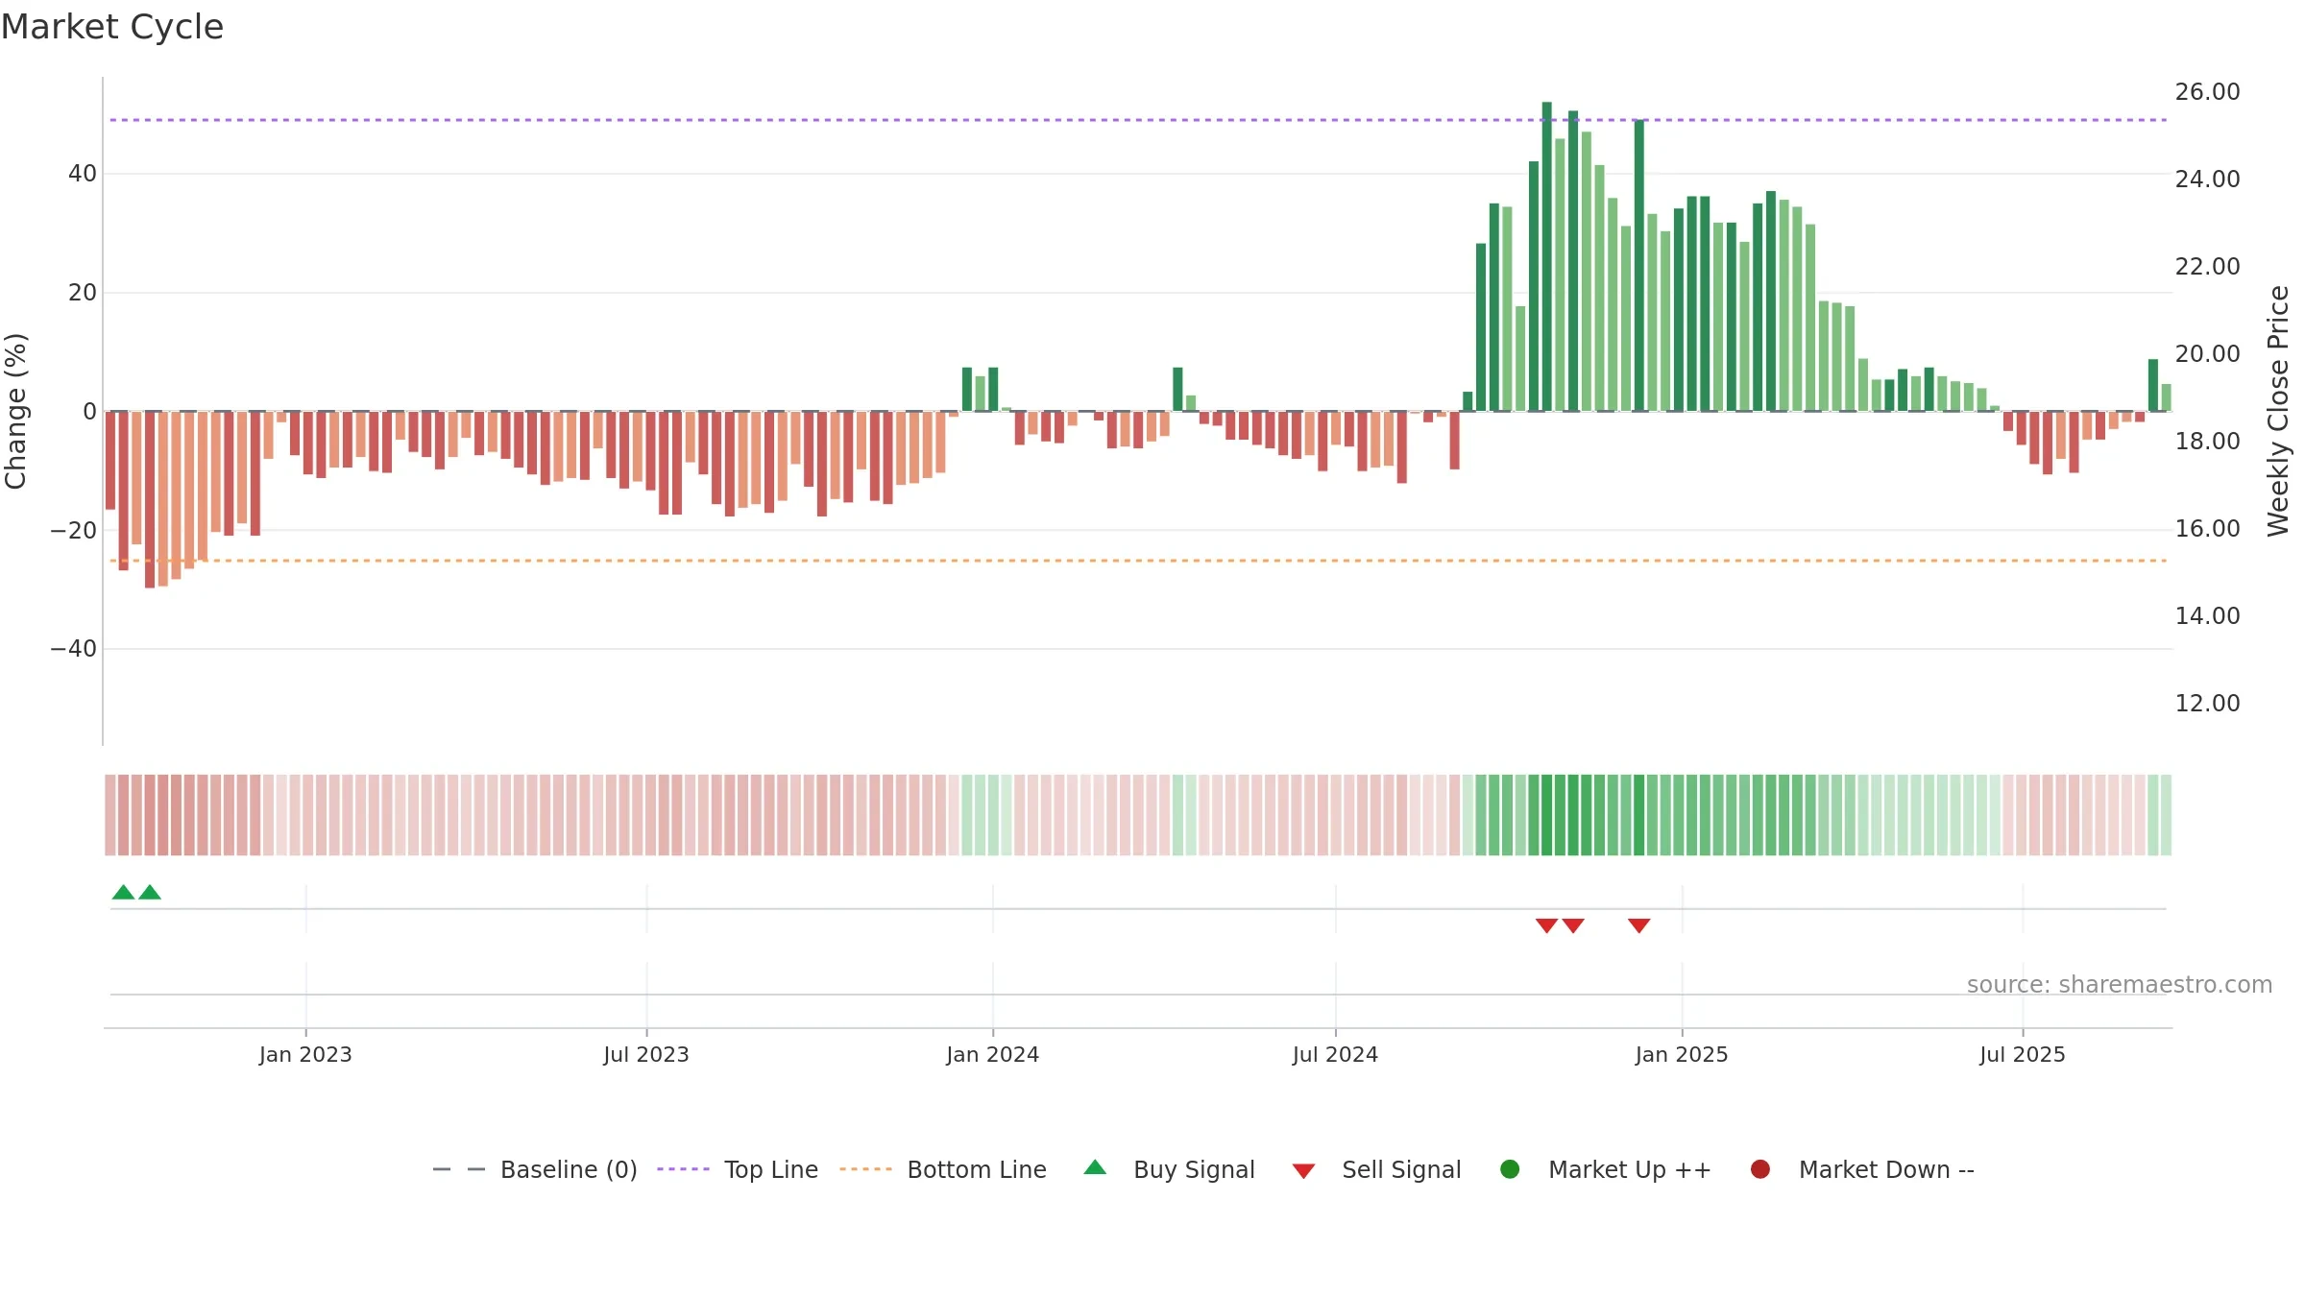Click the 40 tick on left axis
The image size is (2305, 1296).
point(83,174)
